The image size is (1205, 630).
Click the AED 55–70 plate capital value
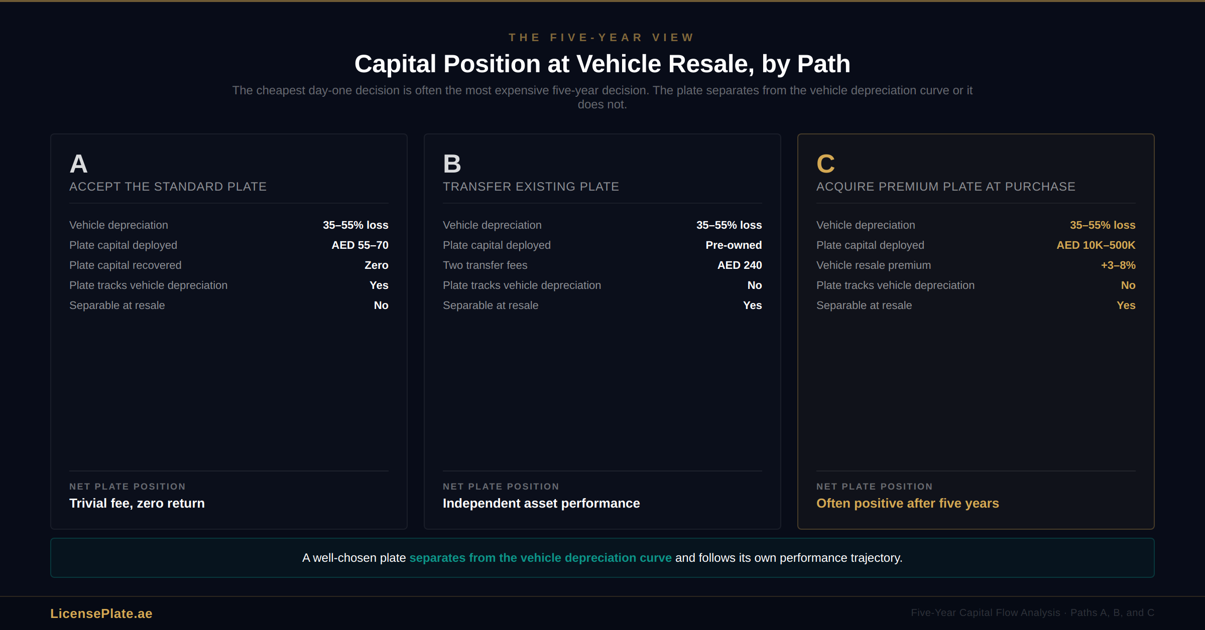coord(359,245)
